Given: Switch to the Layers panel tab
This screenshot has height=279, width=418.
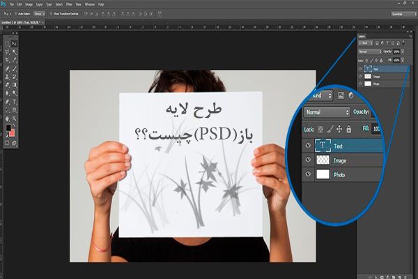Looking at the screenshot, I should (362, 36).
